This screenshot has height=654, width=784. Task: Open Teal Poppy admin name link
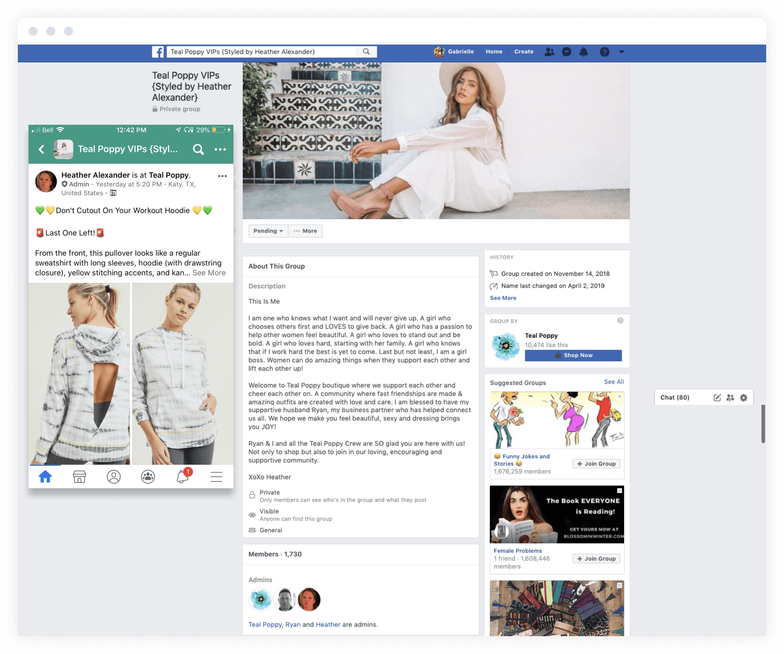(265, 625)
